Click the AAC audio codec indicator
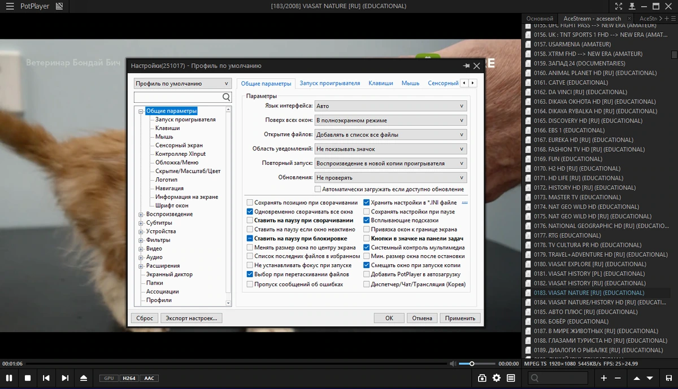 click(x=149, y=378)
